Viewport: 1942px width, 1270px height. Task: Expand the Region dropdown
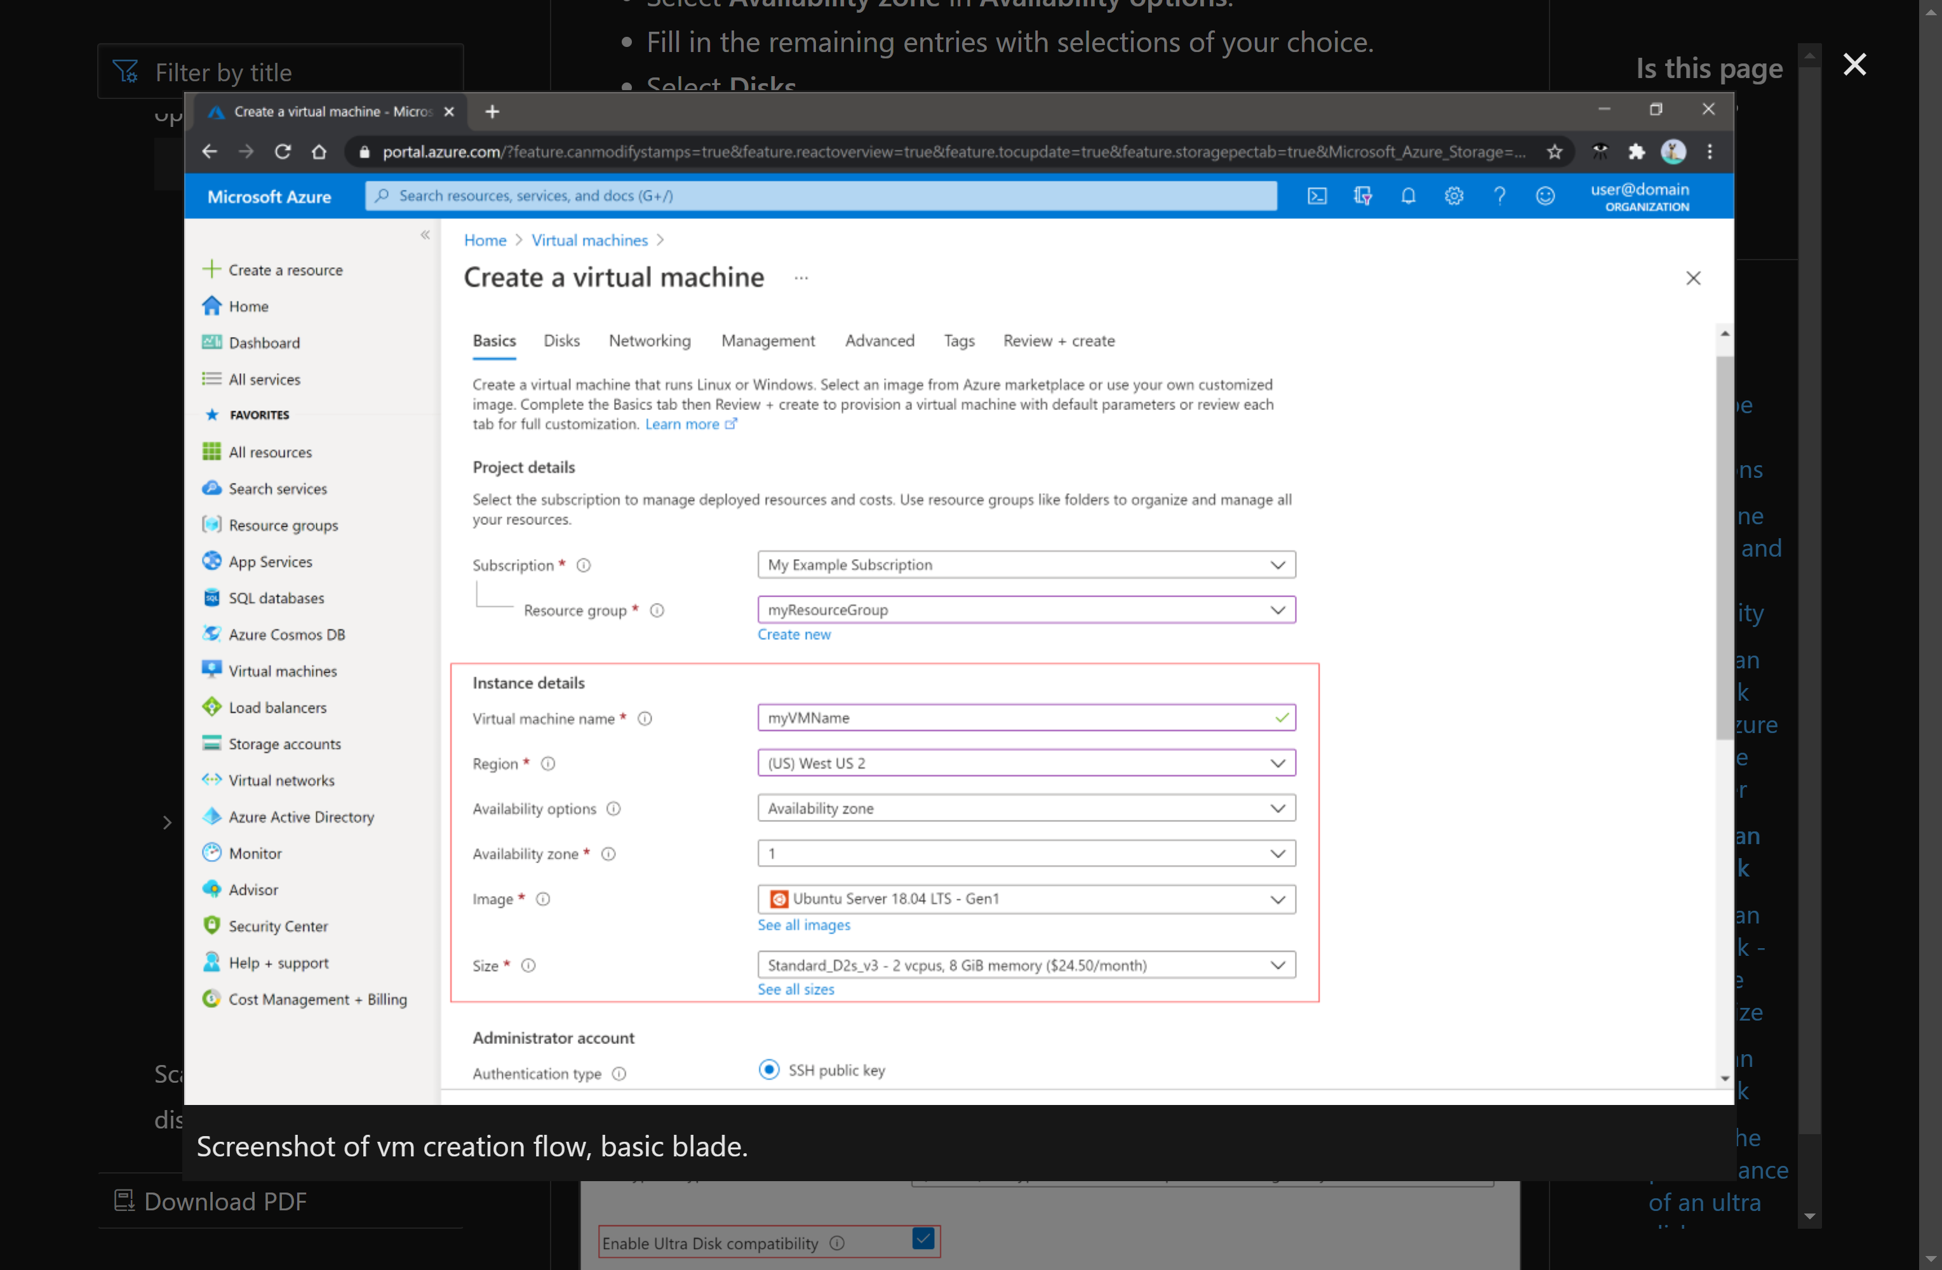pos(1026,763)
